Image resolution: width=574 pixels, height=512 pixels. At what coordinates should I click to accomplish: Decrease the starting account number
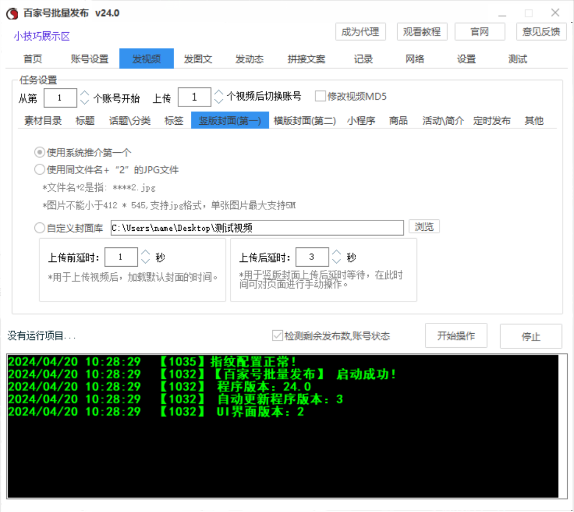85,102
